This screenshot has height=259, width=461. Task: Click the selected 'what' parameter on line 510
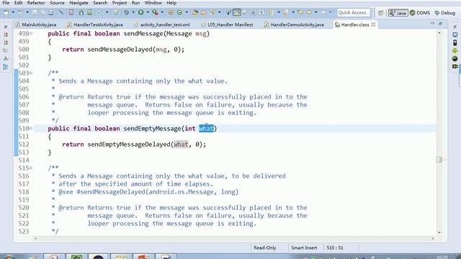coord(206,129)
